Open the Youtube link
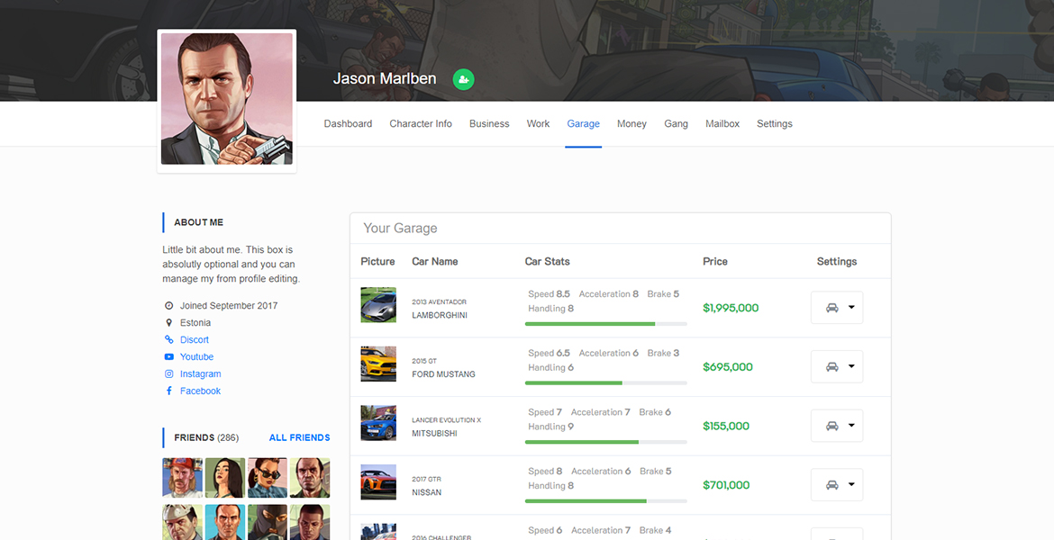 pyautogui.click(x=197, y=356)
